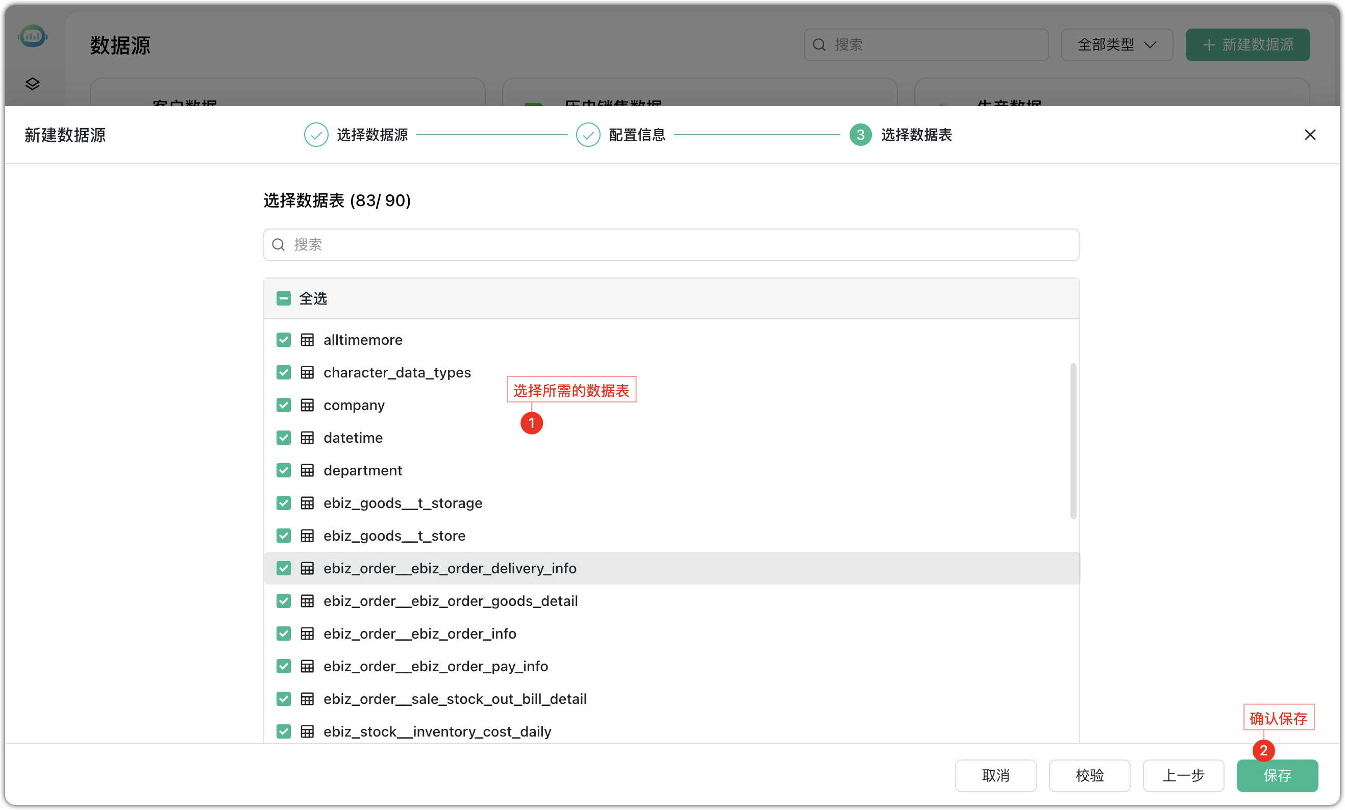Click the layers icon in the sidebar
The image size is (1345, 810).
coord(32,83)
